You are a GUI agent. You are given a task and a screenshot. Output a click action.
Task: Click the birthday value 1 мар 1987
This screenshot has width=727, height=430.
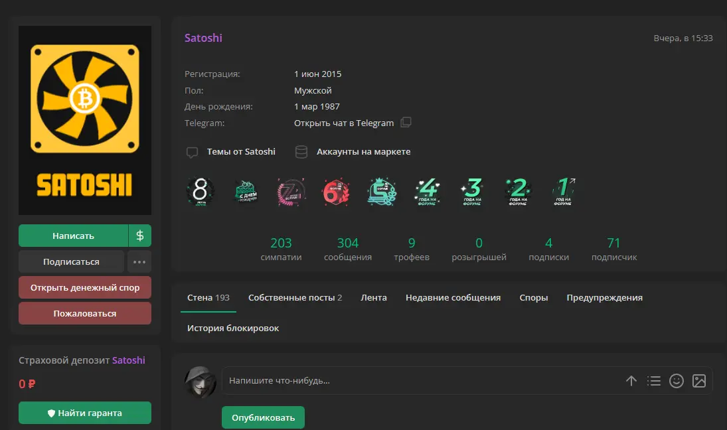317,107
